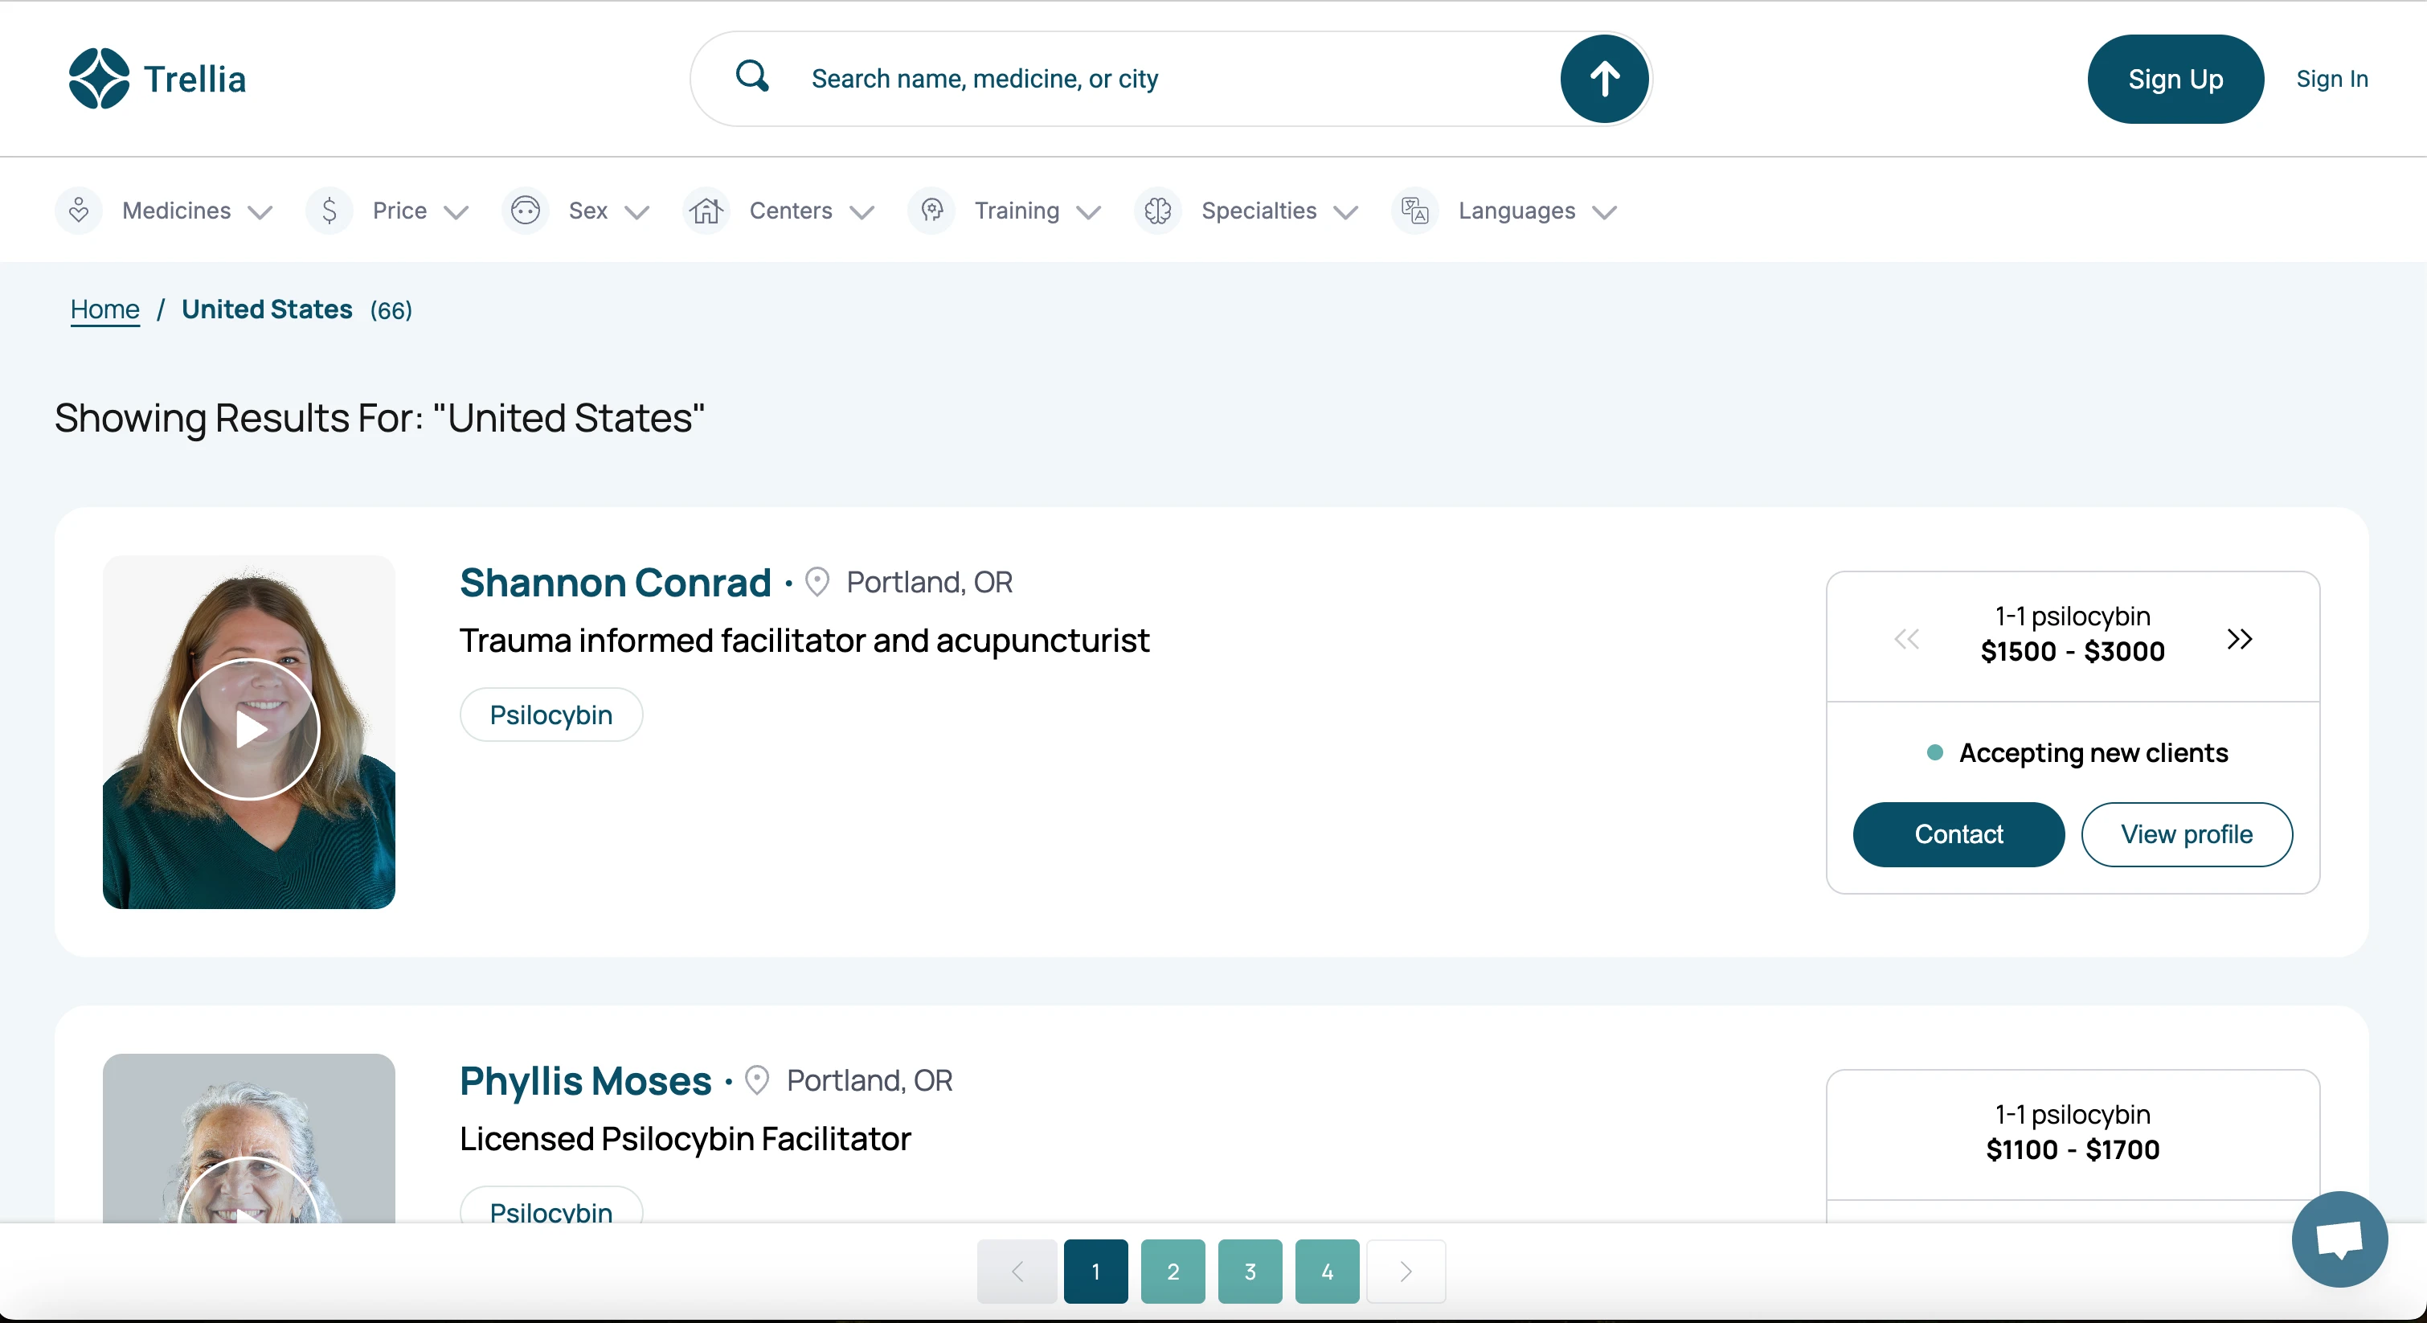Viewport: 2427px width, 1323px height.
Task: Click the Home breadcrumb link
Action: [x=104, y=309]
